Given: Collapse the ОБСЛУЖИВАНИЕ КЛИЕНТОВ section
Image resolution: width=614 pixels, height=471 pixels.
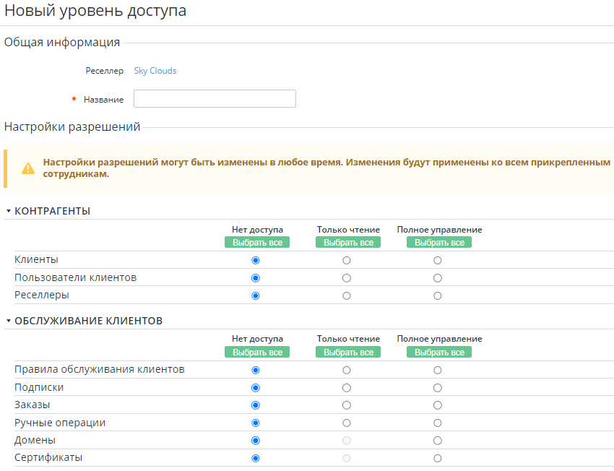Looking at the screenshot, I should pyautogui.click(x=9, y=321).
